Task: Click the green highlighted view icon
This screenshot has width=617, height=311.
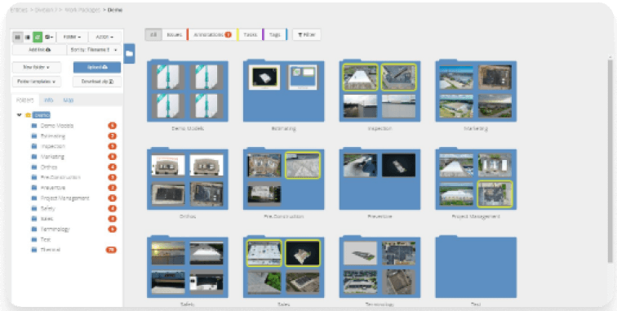Action: pos(38,37)
